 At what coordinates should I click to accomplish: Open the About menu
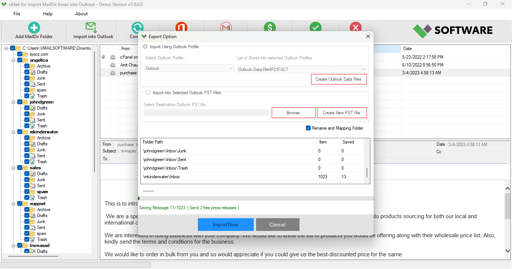coord(81,14)
